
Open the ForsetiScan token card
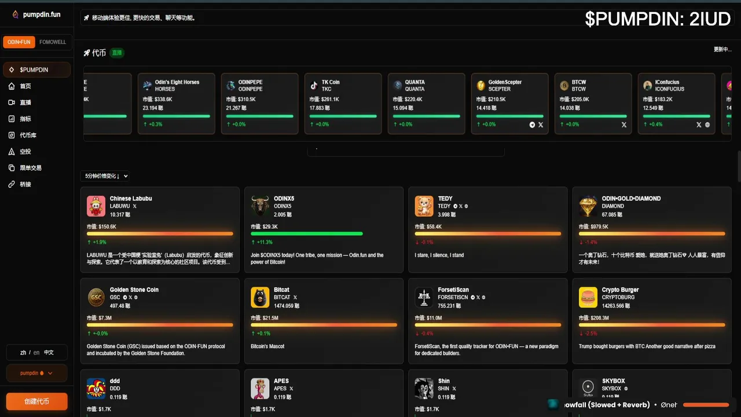pyautogui.click(x=488, y=321)
